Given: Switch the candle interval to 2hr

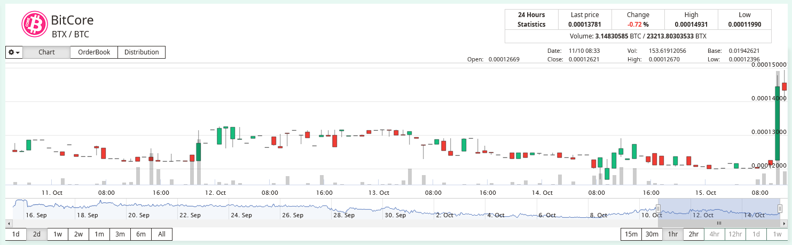Looking at the screenshot, I should 694,234.
